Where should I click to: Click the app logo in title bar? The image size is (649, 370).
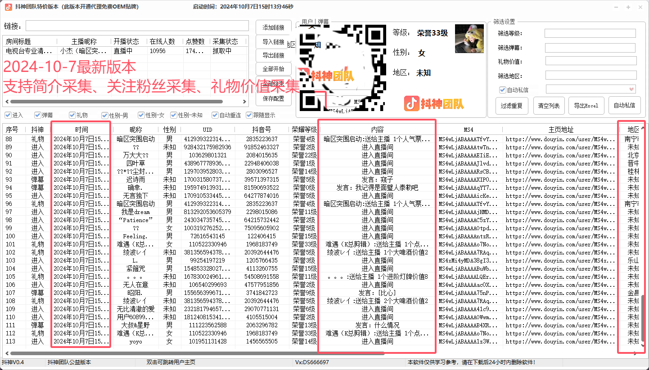point(8,7)
